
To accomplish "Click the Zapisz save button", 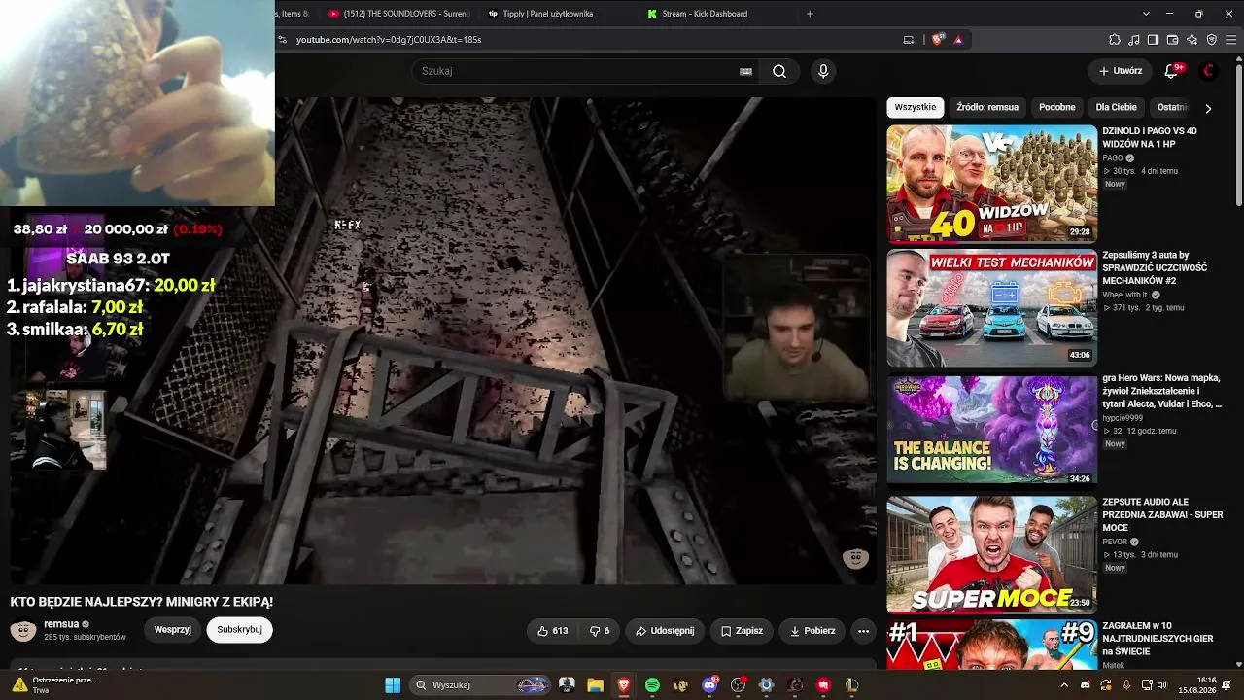I will point(742,631).
